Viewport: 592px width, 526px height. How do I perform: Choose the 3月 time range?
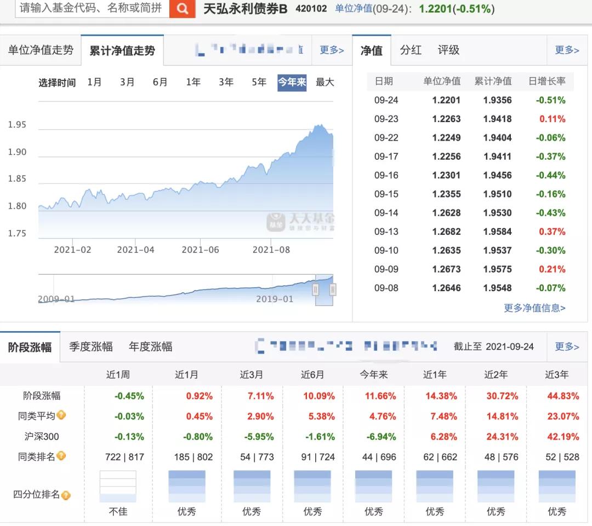click(127, 82)
